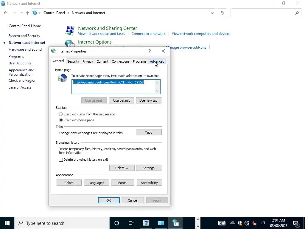Confirm with the OK button
This screenshot has width=305, height=229.
[x=109, y=200]
